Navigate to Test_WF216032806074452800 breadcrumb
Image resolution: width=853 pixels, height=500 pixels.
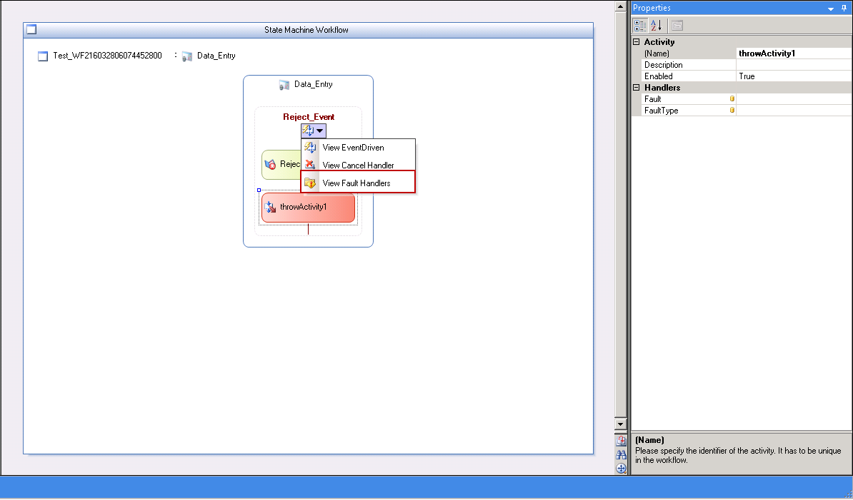point(107,56)
